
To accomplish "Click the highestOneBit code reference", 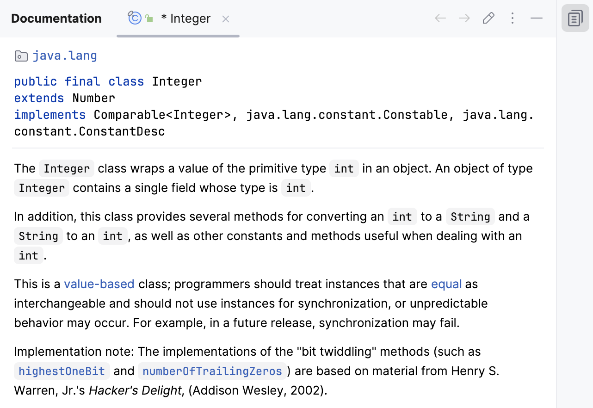I will [61, 371].
